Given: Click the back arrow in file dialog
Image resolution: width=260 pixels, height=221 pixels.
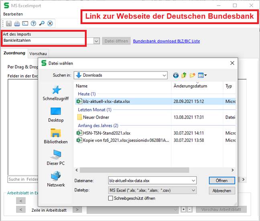Looking at the screenshot, I should (176, 75).
